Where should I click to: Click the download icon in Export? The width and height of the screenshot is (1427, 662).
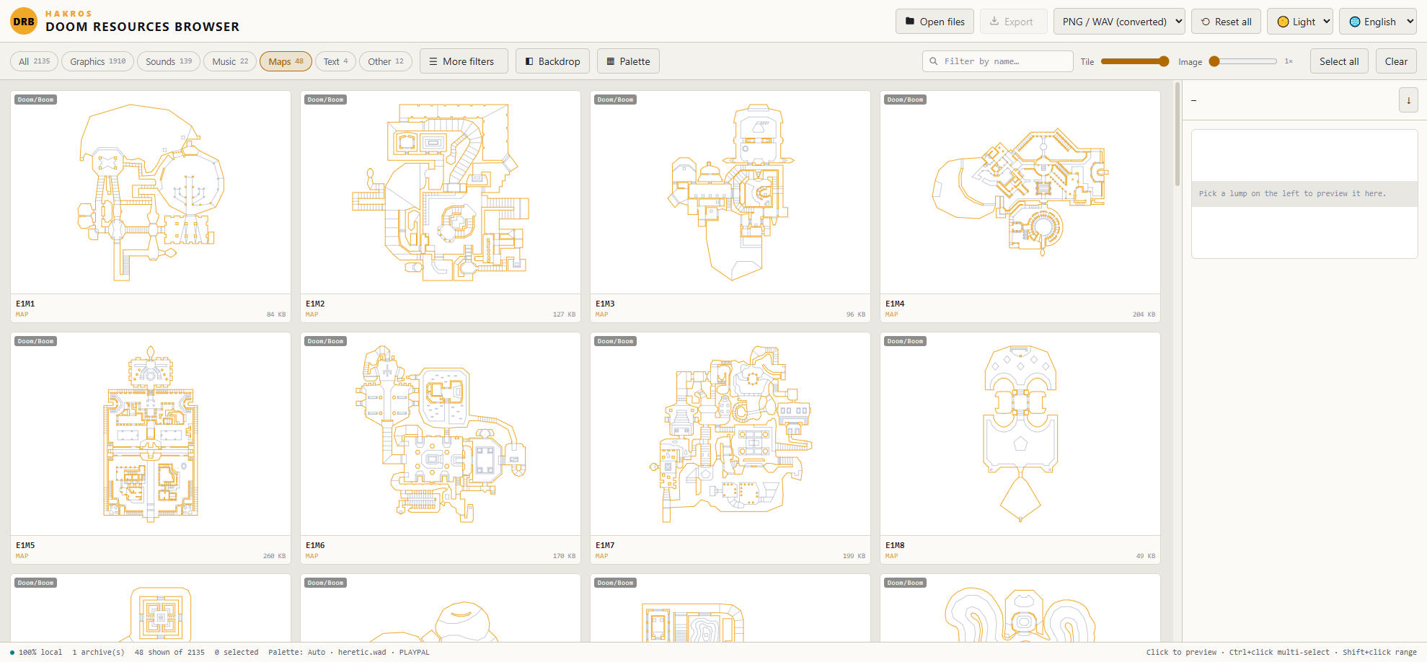point(994,22)
